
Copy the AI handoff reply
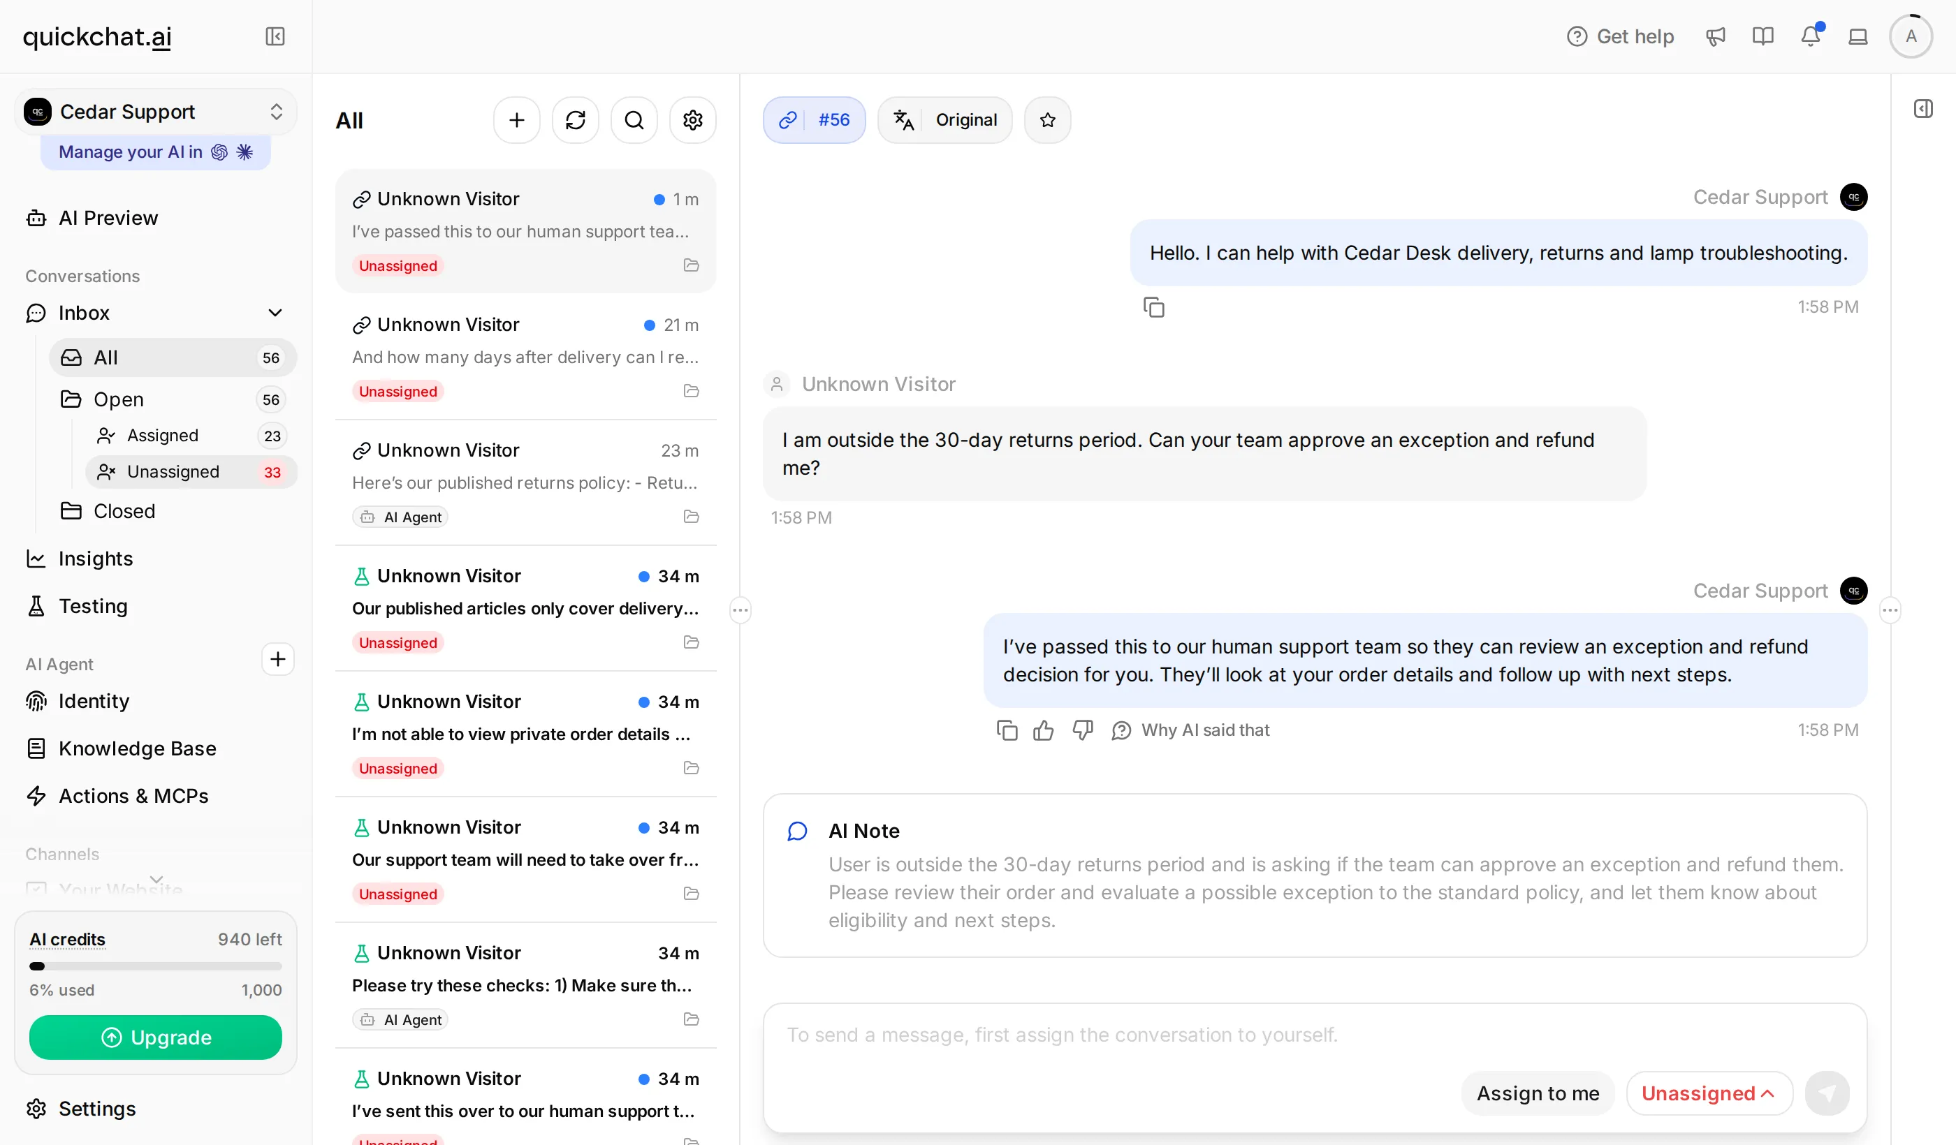coord(1007,731)
